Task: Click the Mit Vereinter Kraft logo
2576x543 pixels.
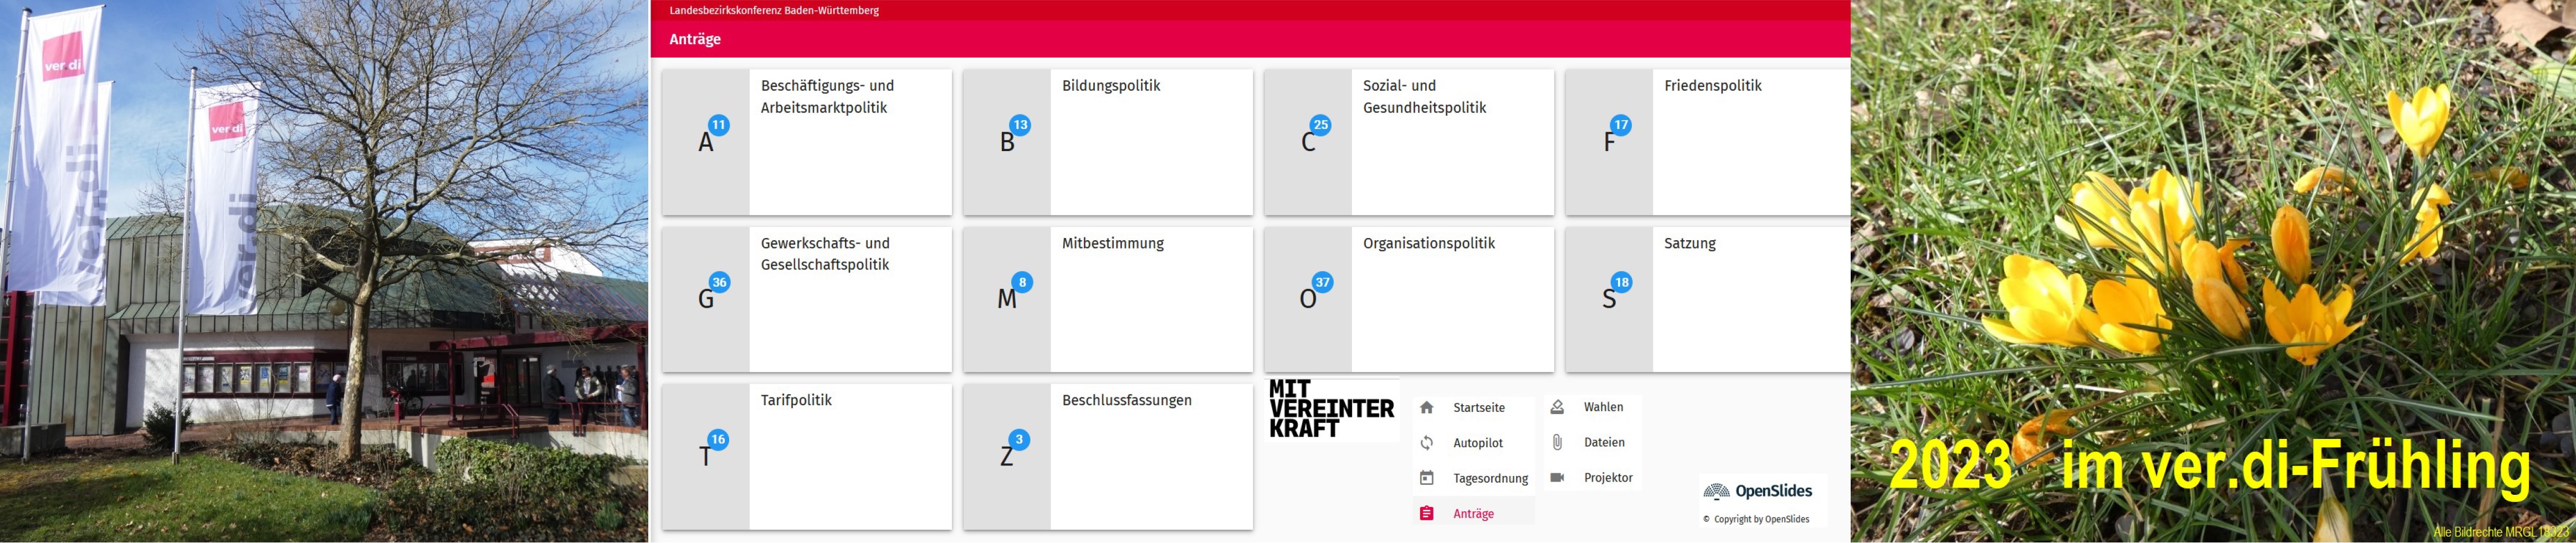Action: (1331, 409)
